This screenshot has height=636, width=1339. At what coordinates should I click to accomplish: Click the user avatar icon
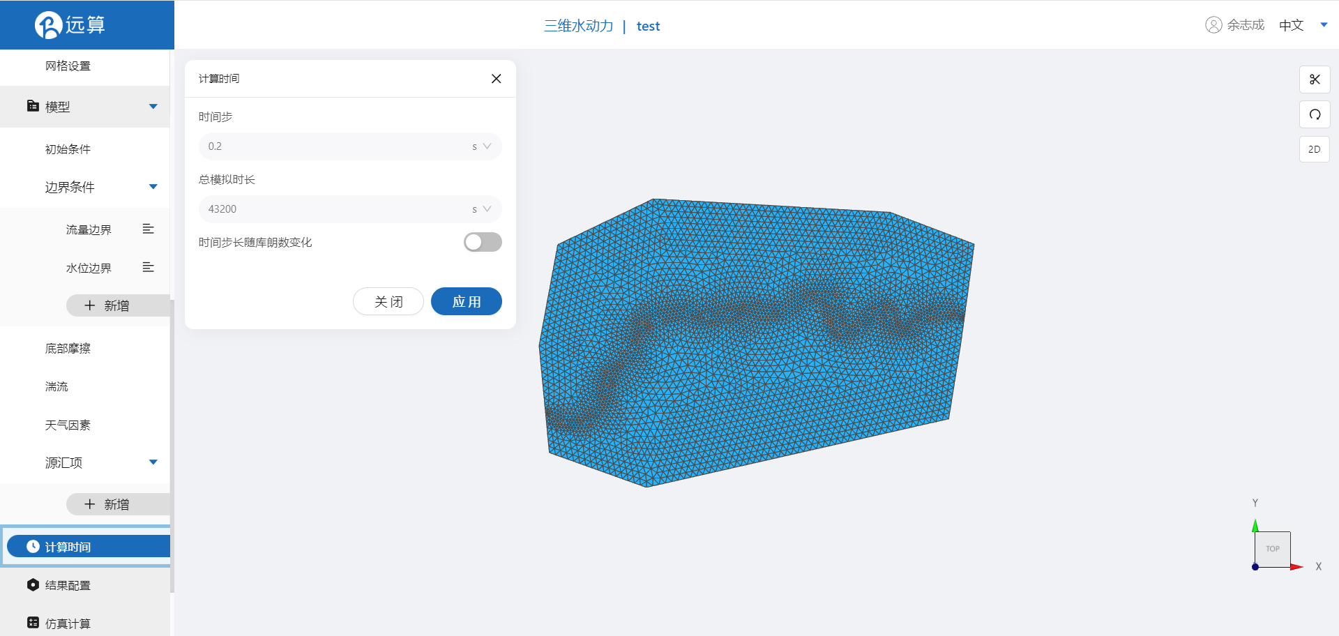click(x=1213, y=25)
